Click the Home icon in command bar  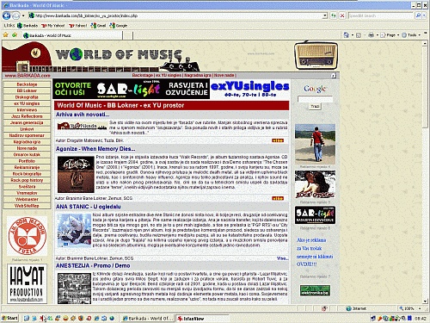click(347, 35)
